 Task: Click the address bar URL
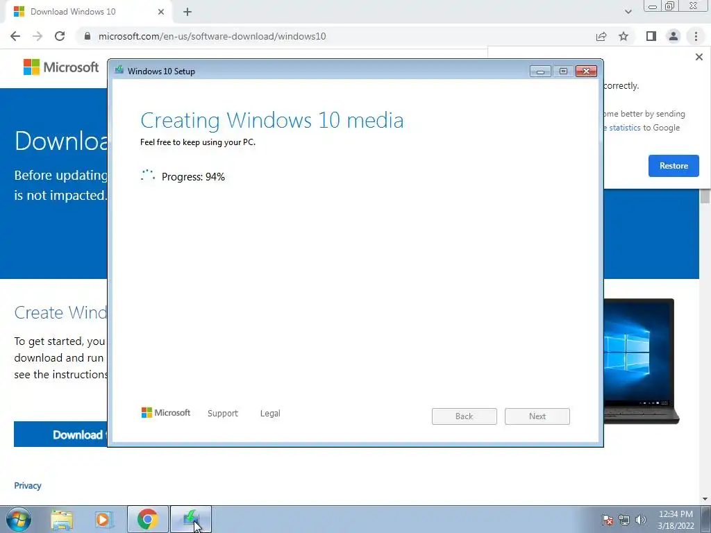pos(212,36)
